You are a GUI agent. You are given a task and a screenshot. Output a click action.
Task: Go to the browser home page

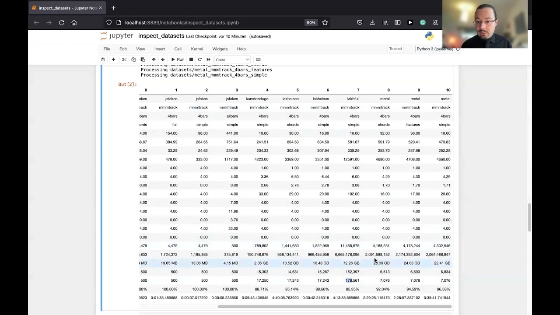(74, 23)
